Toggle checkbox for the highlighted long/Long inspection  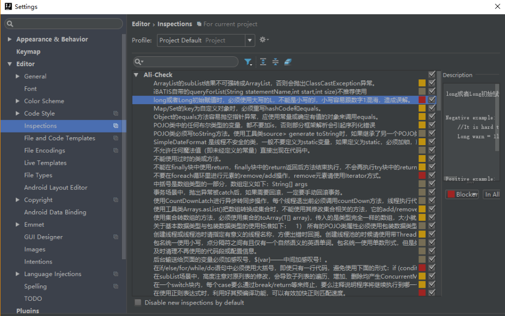coord(432,100)
